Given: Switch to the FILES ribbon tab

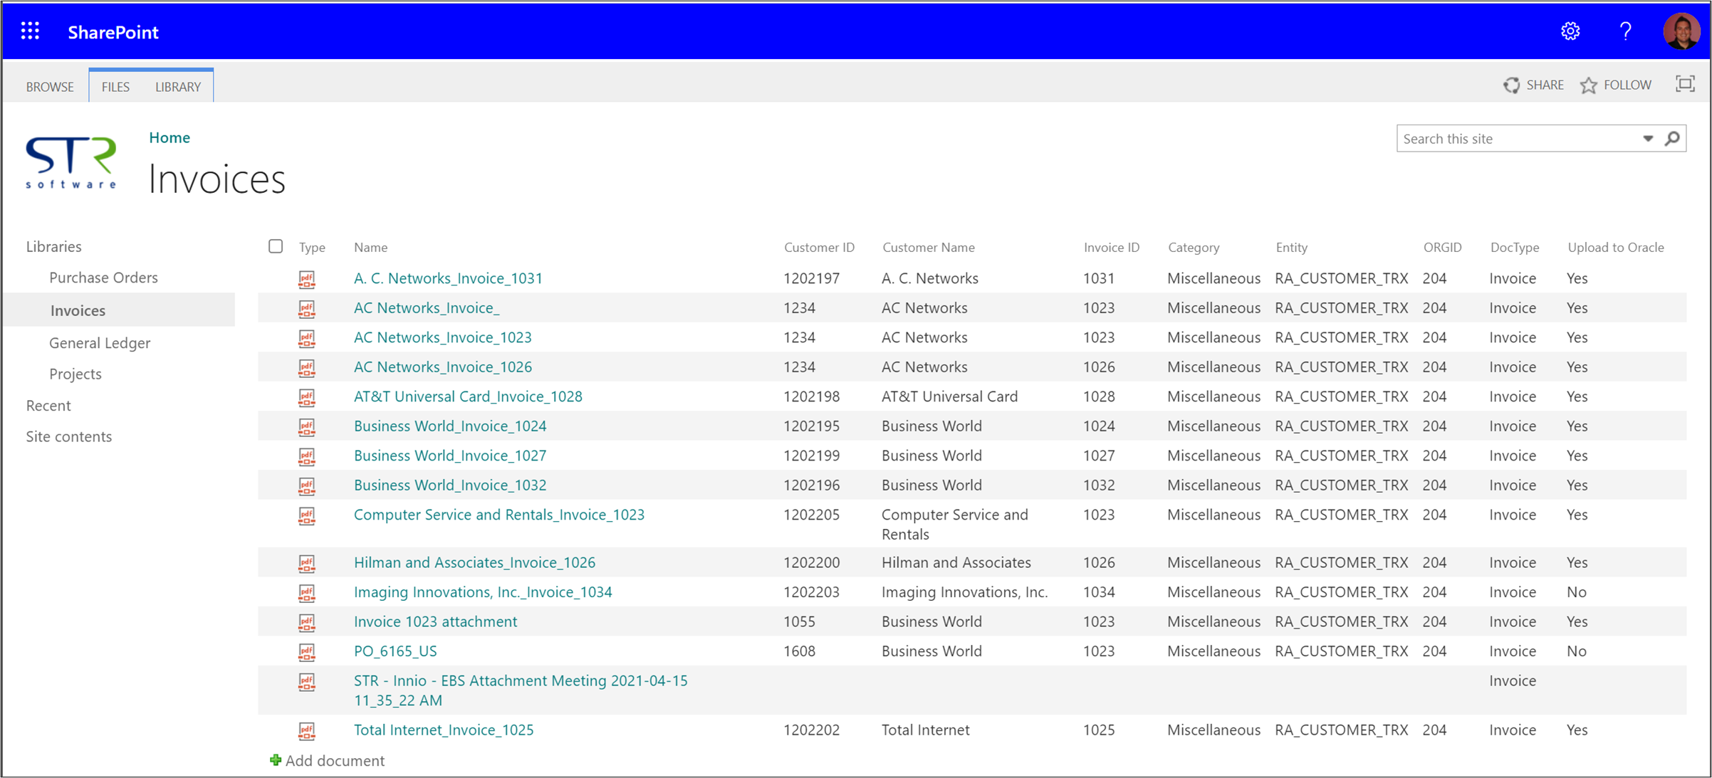Looking at the screenshot, I should point(115,87).
